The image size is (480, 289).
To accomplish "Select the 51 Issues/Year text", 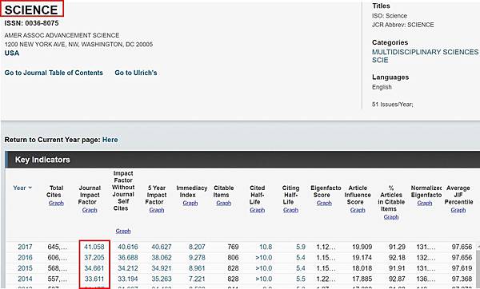I will 393,105.
